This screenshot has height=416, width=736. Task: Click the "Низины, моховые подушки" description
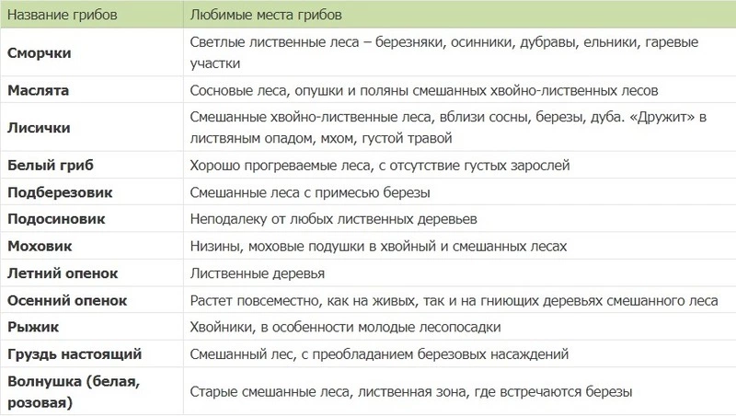pos(379,247)
